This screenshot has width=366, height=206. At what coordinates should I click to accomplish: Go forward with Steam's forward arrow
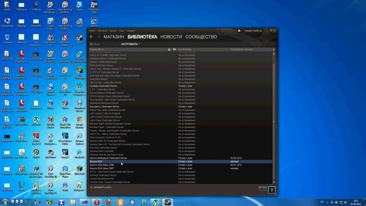click(99, 37)
